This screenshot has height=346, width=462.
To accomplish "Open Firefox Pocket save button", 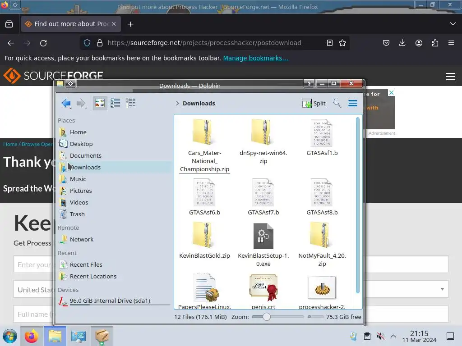I will (386, 43).
